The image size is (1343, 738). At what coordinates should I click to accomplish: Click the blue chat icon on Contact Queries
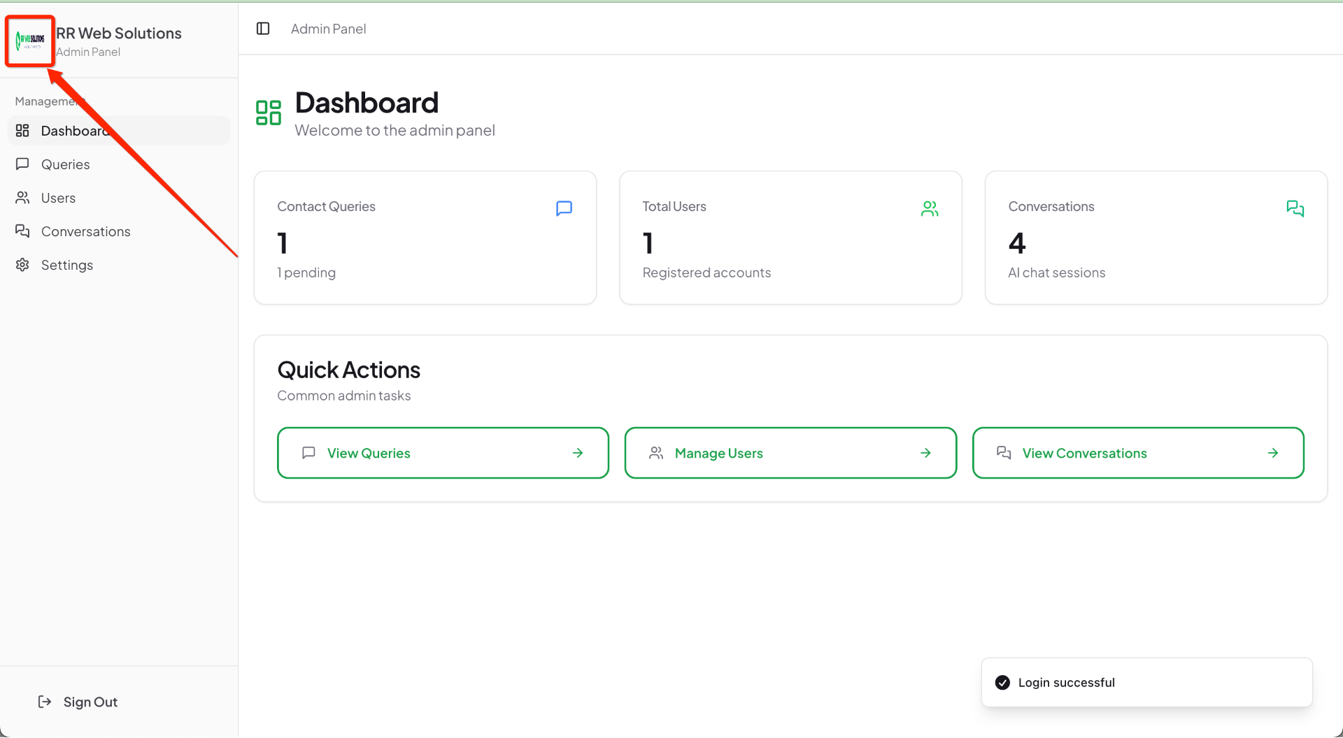pyautogui.click(x=564, y=208)
